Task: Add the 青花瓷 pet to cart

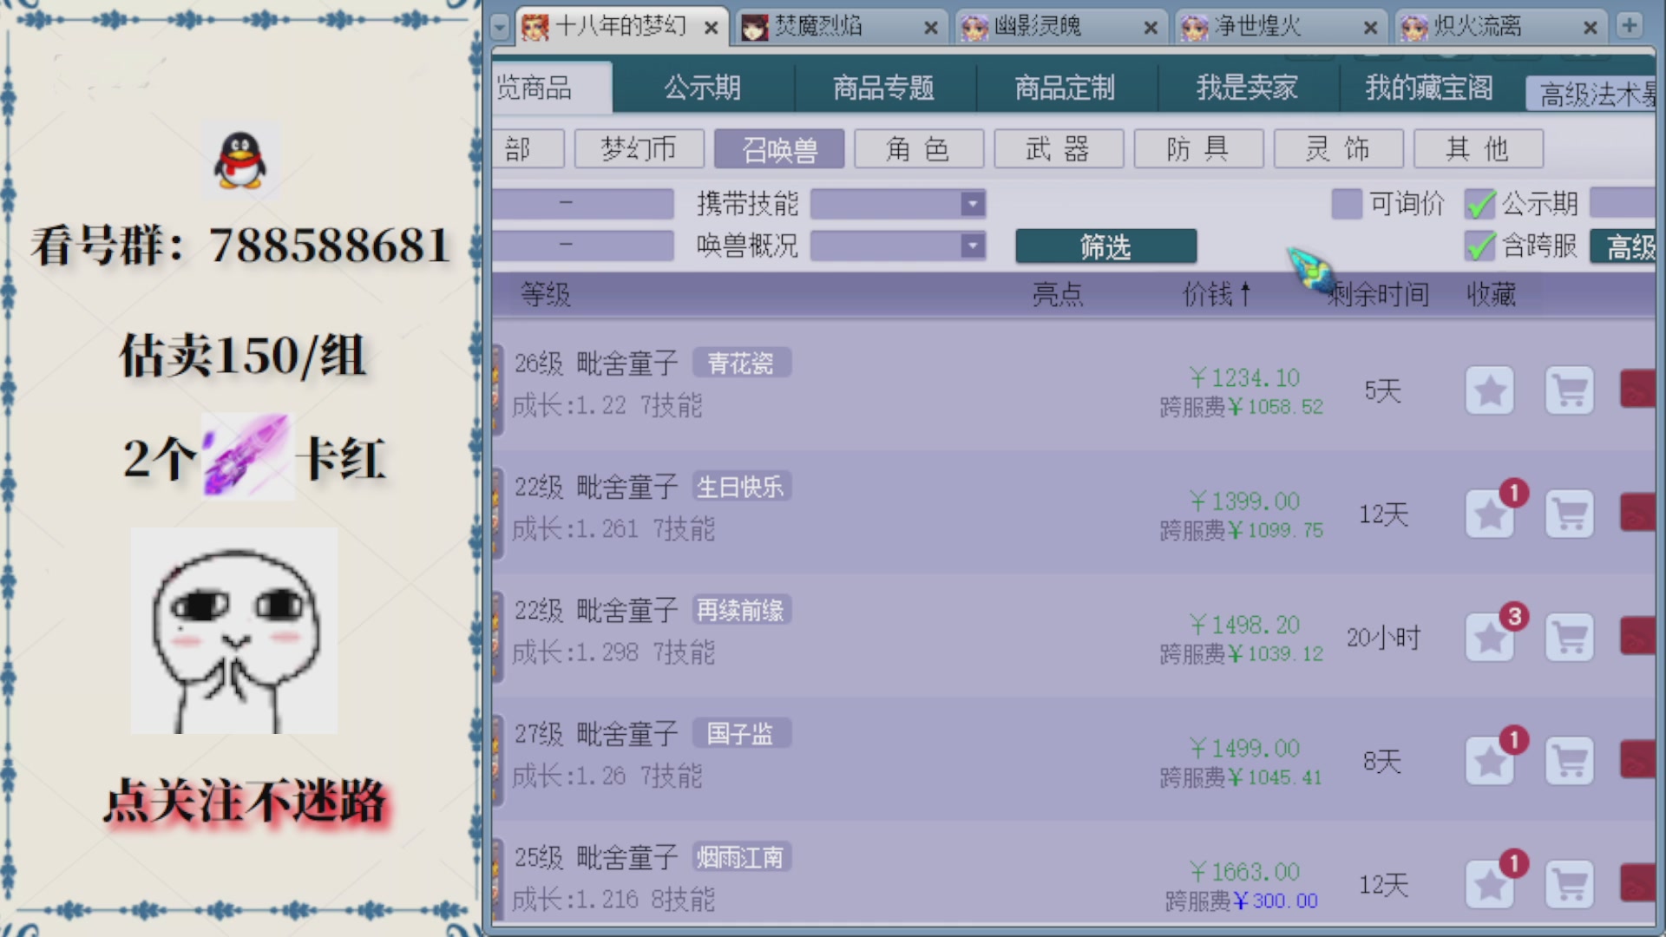Action: tap(1570, 391)
